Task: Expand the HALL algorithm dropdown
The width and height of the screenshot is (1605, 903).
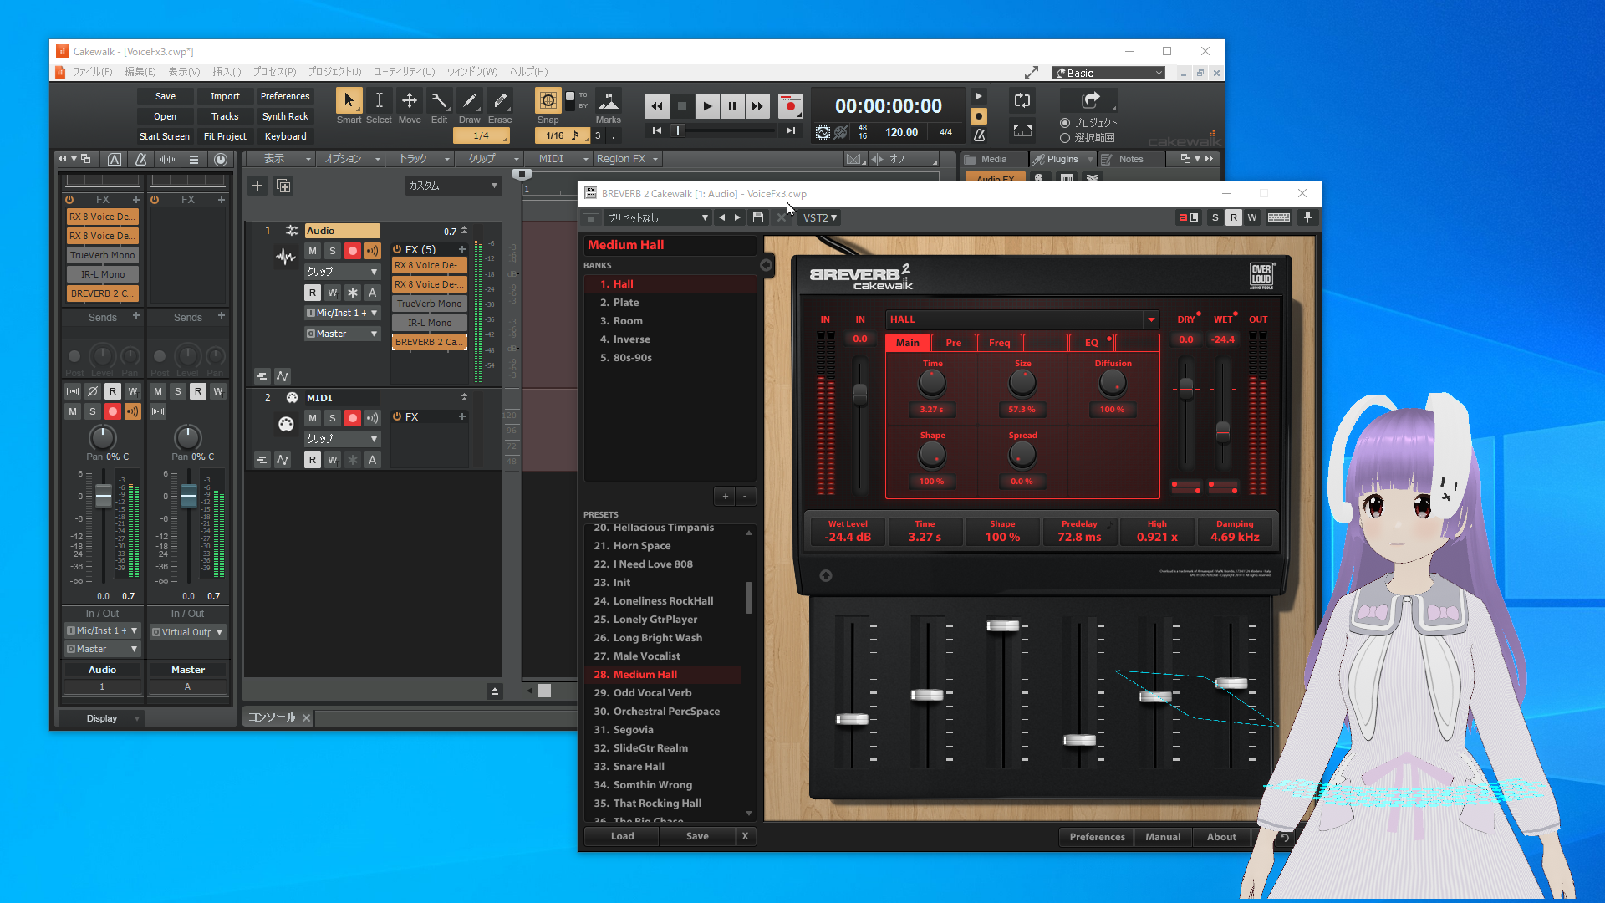Action: point(1151,319)
